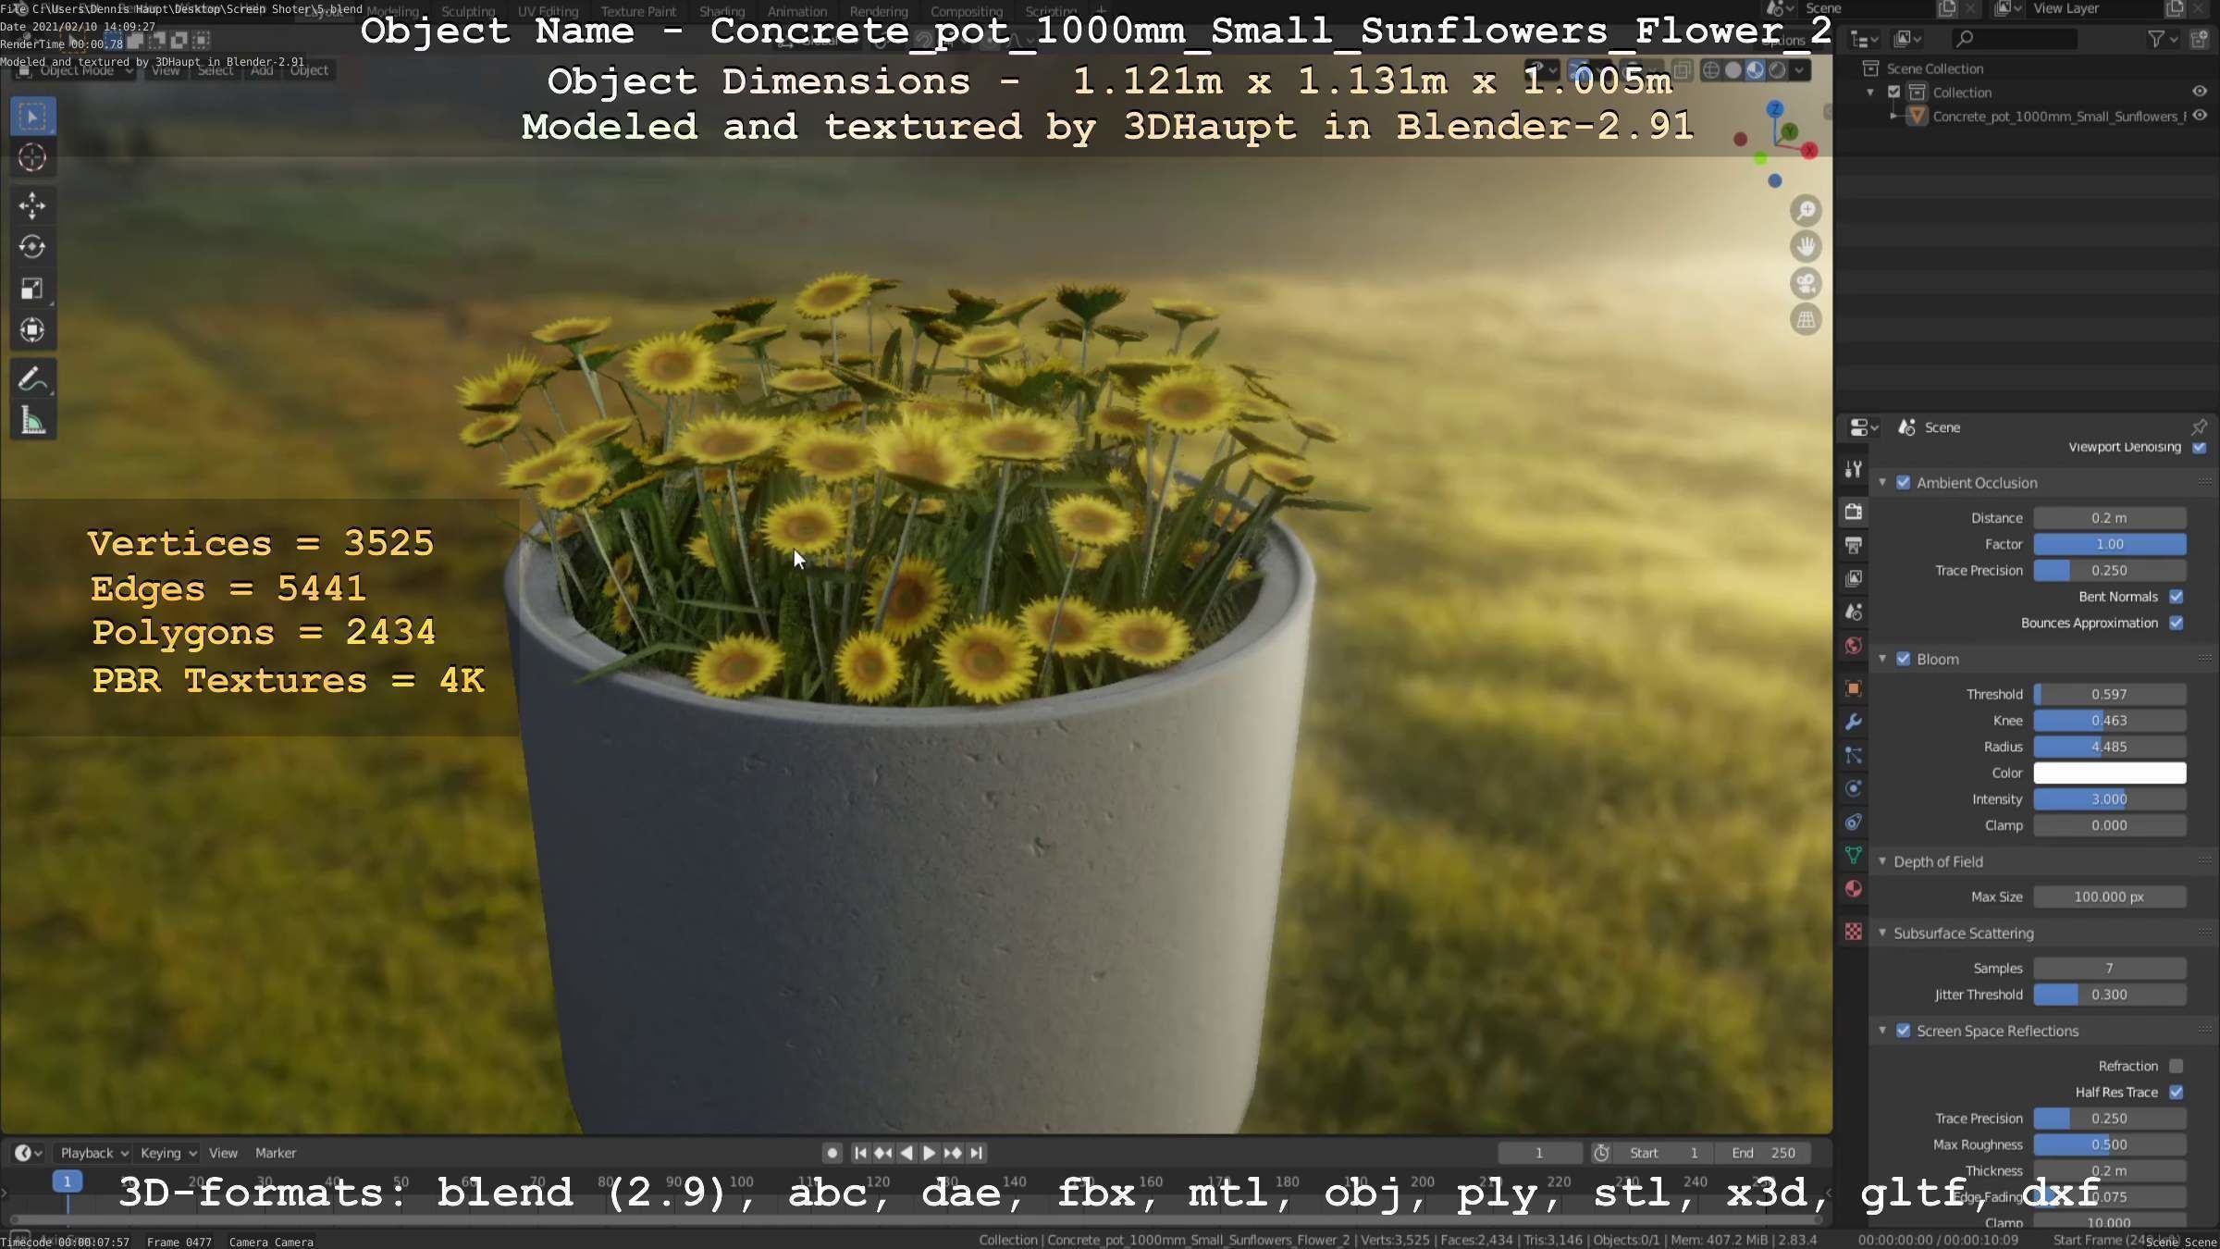
Task: Open the timeline View menu
Action: [223, 1153]
